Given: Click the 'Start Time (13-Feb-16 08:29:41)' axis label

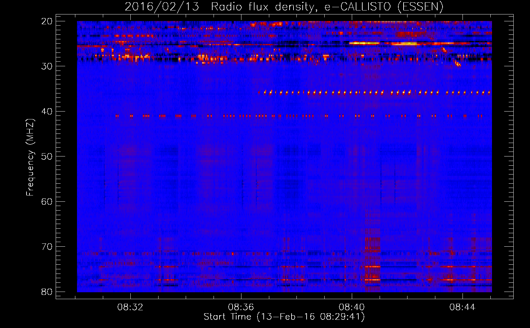Looking at the screenshot, I should point(284,317).
